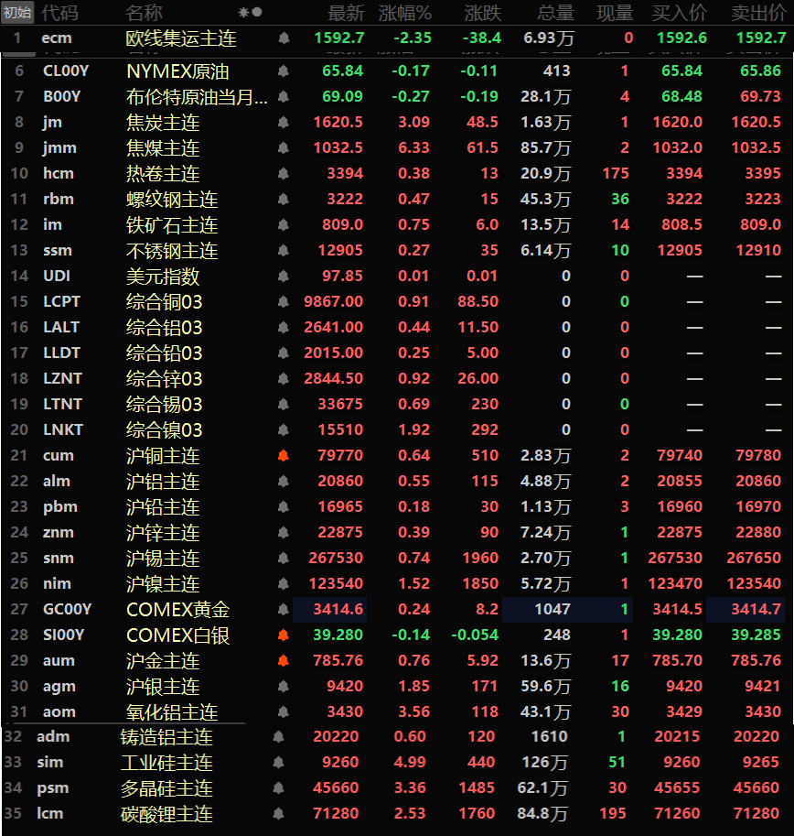Click the bell icon for 碳酸锂主连

click(x=278, y=813)
